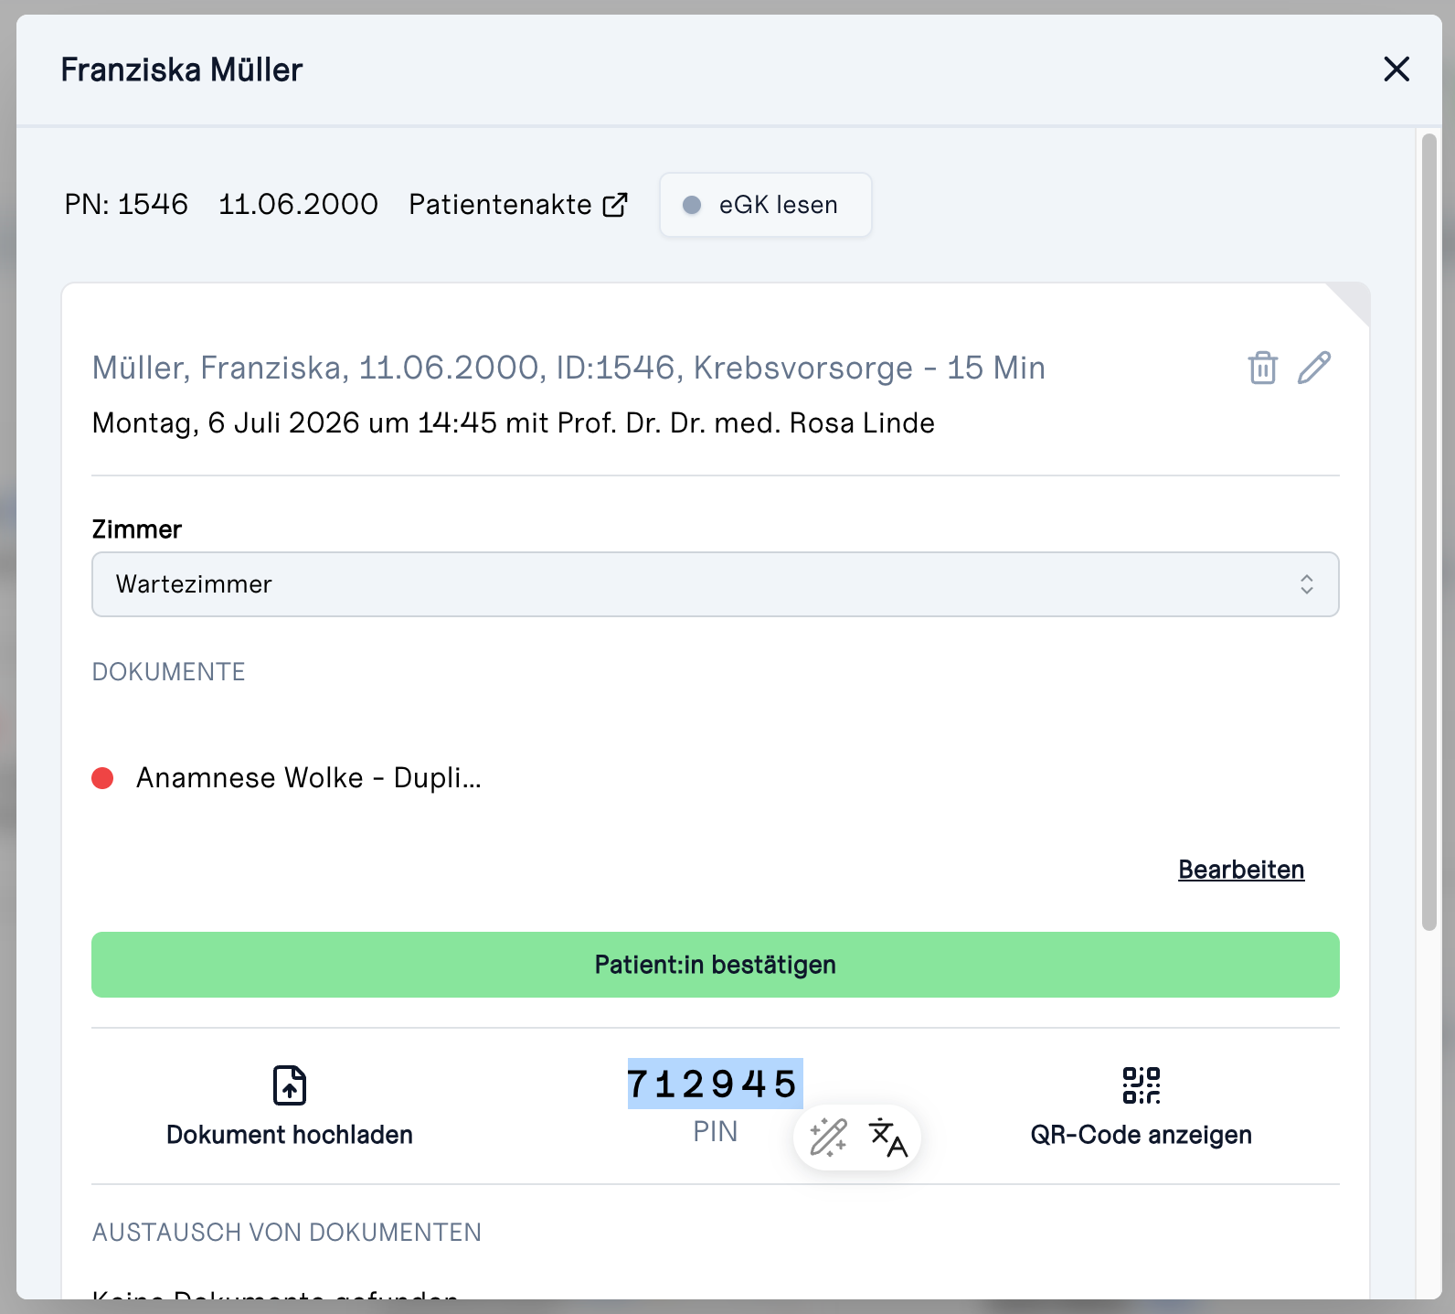1455x1314 pixels.
Task: Open the Zimmer dropdown showing Wartezimmer
Action: tap(716, 584)
